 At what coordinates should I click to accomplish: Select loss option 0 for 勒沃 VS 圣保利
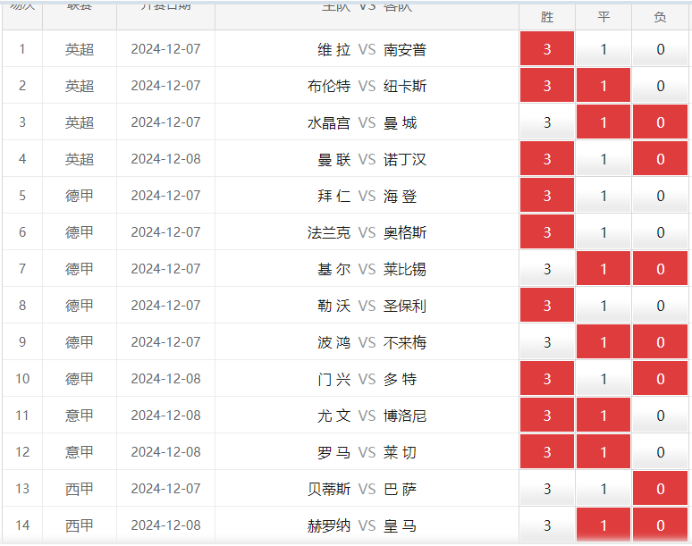660,305
